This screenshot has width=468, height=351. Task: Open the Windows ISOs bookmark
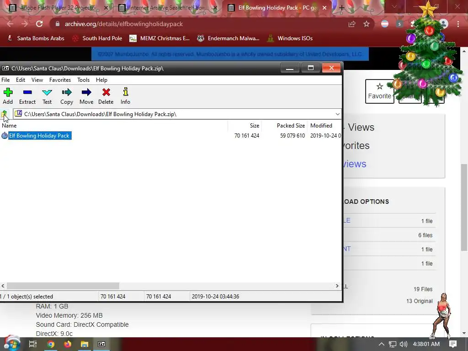tap(290, 38)
